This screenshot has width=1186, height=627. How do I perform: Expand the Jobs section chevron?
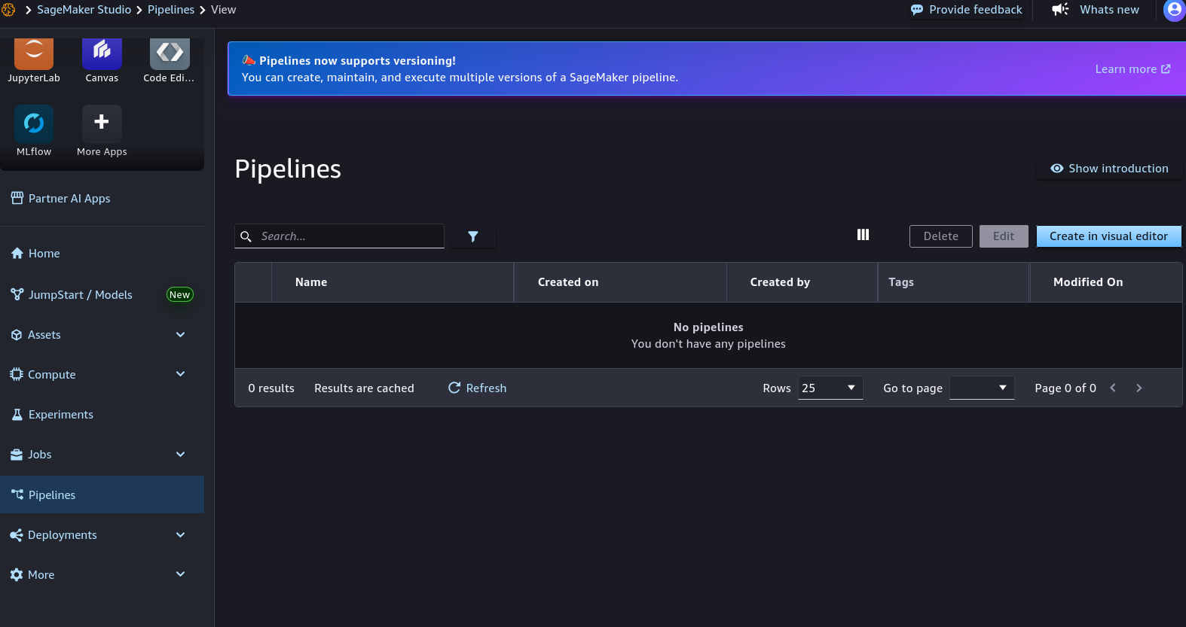[x=180, y=454]
